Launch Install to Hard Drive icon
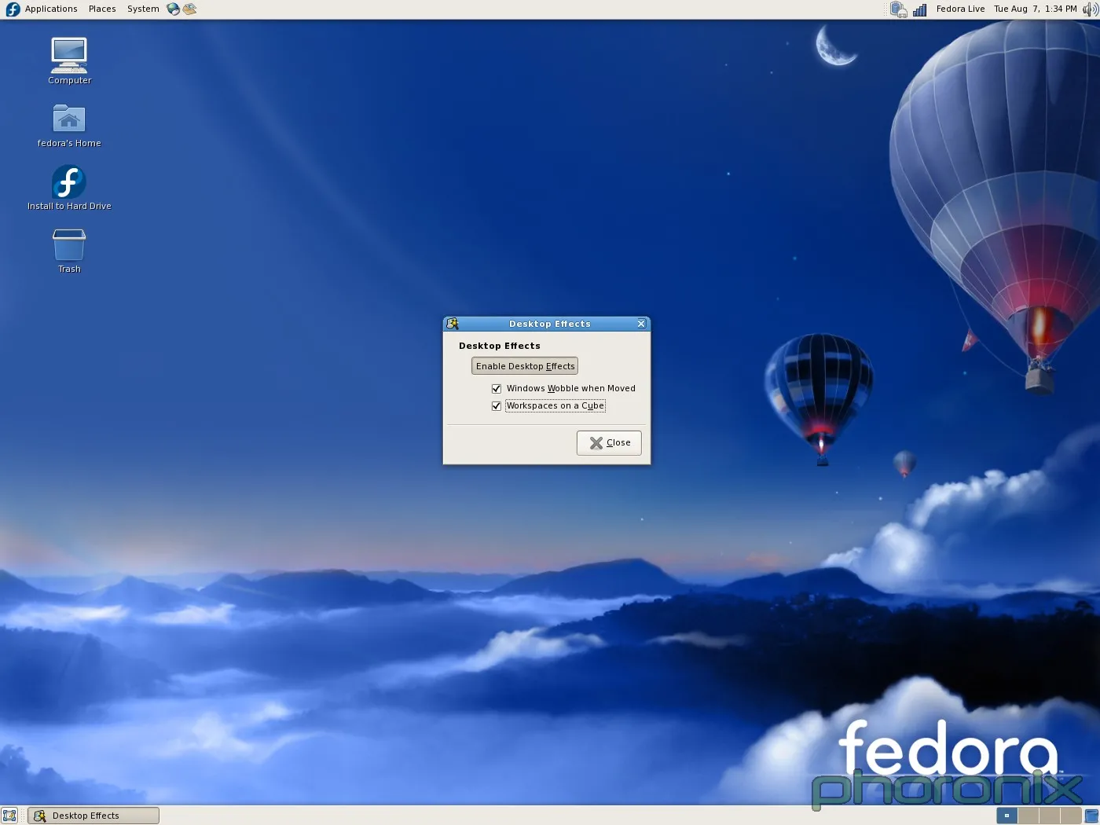 [69, 182]
